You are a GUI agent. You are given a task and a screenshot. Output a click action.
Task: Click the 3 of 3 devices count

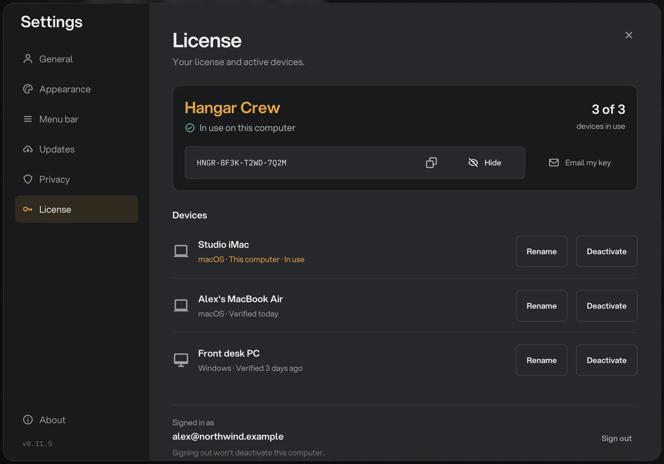[608, 109]
